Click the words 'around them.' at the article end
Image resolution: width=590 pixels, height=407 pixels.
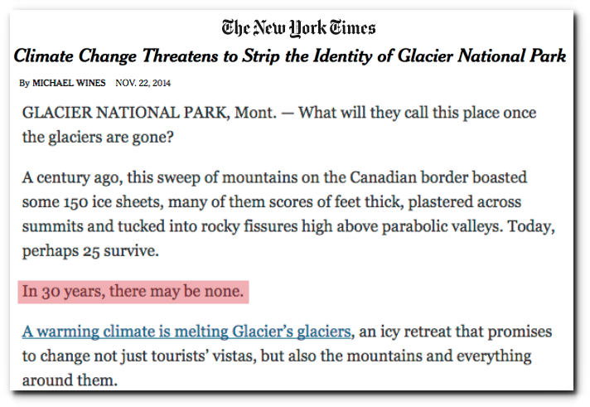click(70, 380)
